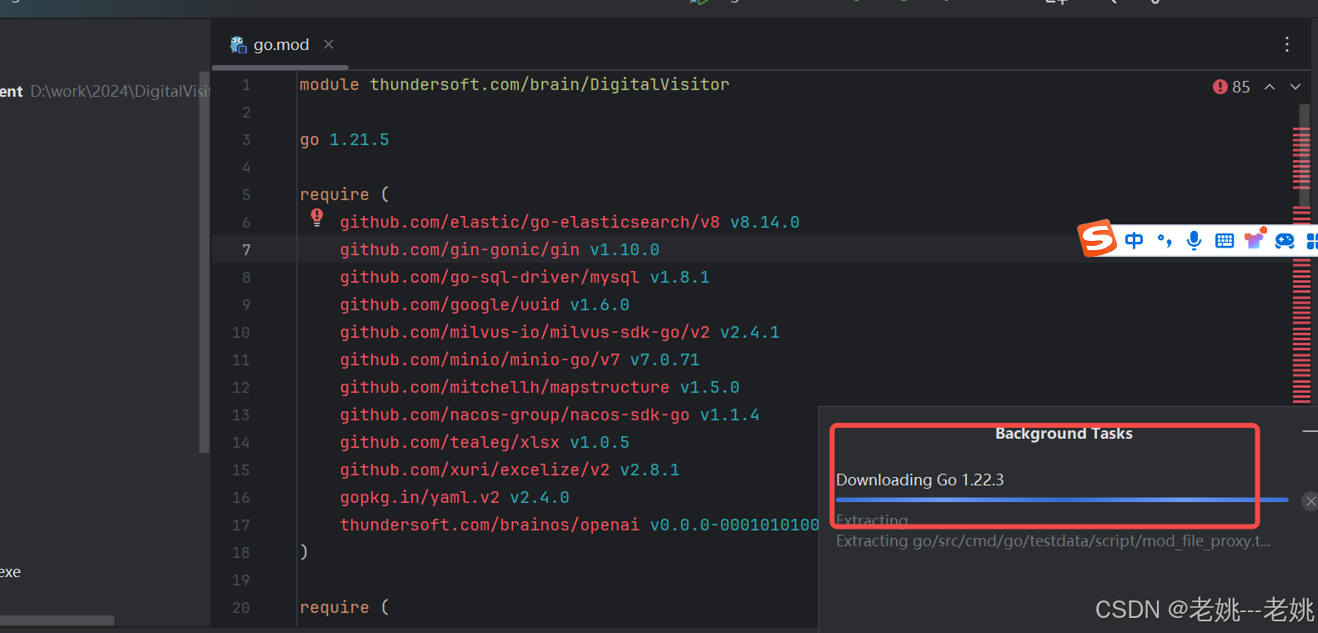Click the Sogou microphone voice input icon
This screenshot has width=1318, height=633.
(1195, 241)
